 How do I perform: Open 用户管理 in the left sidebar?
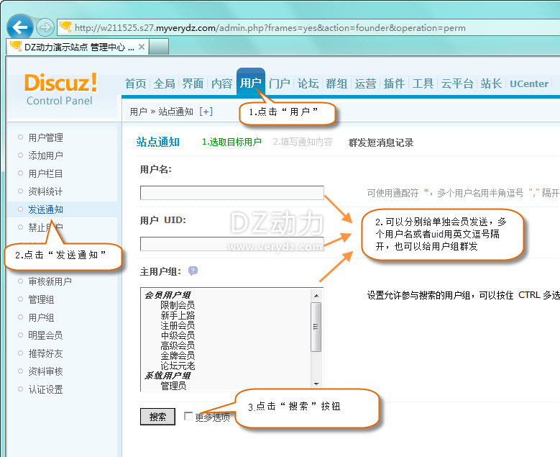tap(46, 137)
